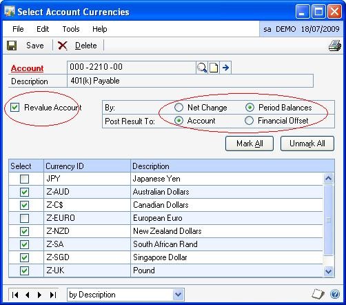The height and width of the screenshot is (305, 346).
Task: Uncheck the Z-C$ currency checkbox
Action: [24, 205]
